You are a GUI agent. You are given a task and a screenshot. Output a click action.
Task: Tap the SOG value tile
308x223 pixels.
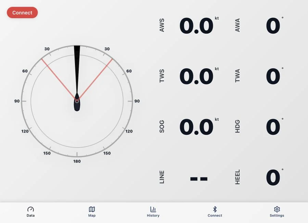(196, 127)
